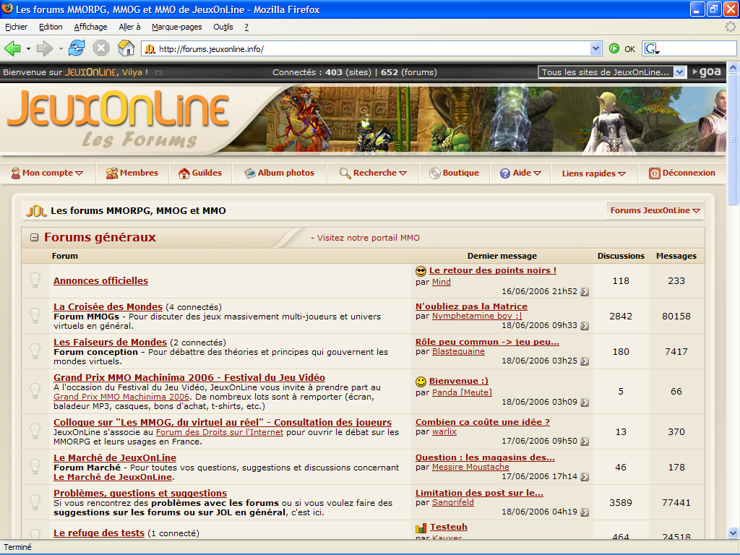
Task: Click the status bulb for Colloque sur Les MMOG
Action: click(35, 431)
